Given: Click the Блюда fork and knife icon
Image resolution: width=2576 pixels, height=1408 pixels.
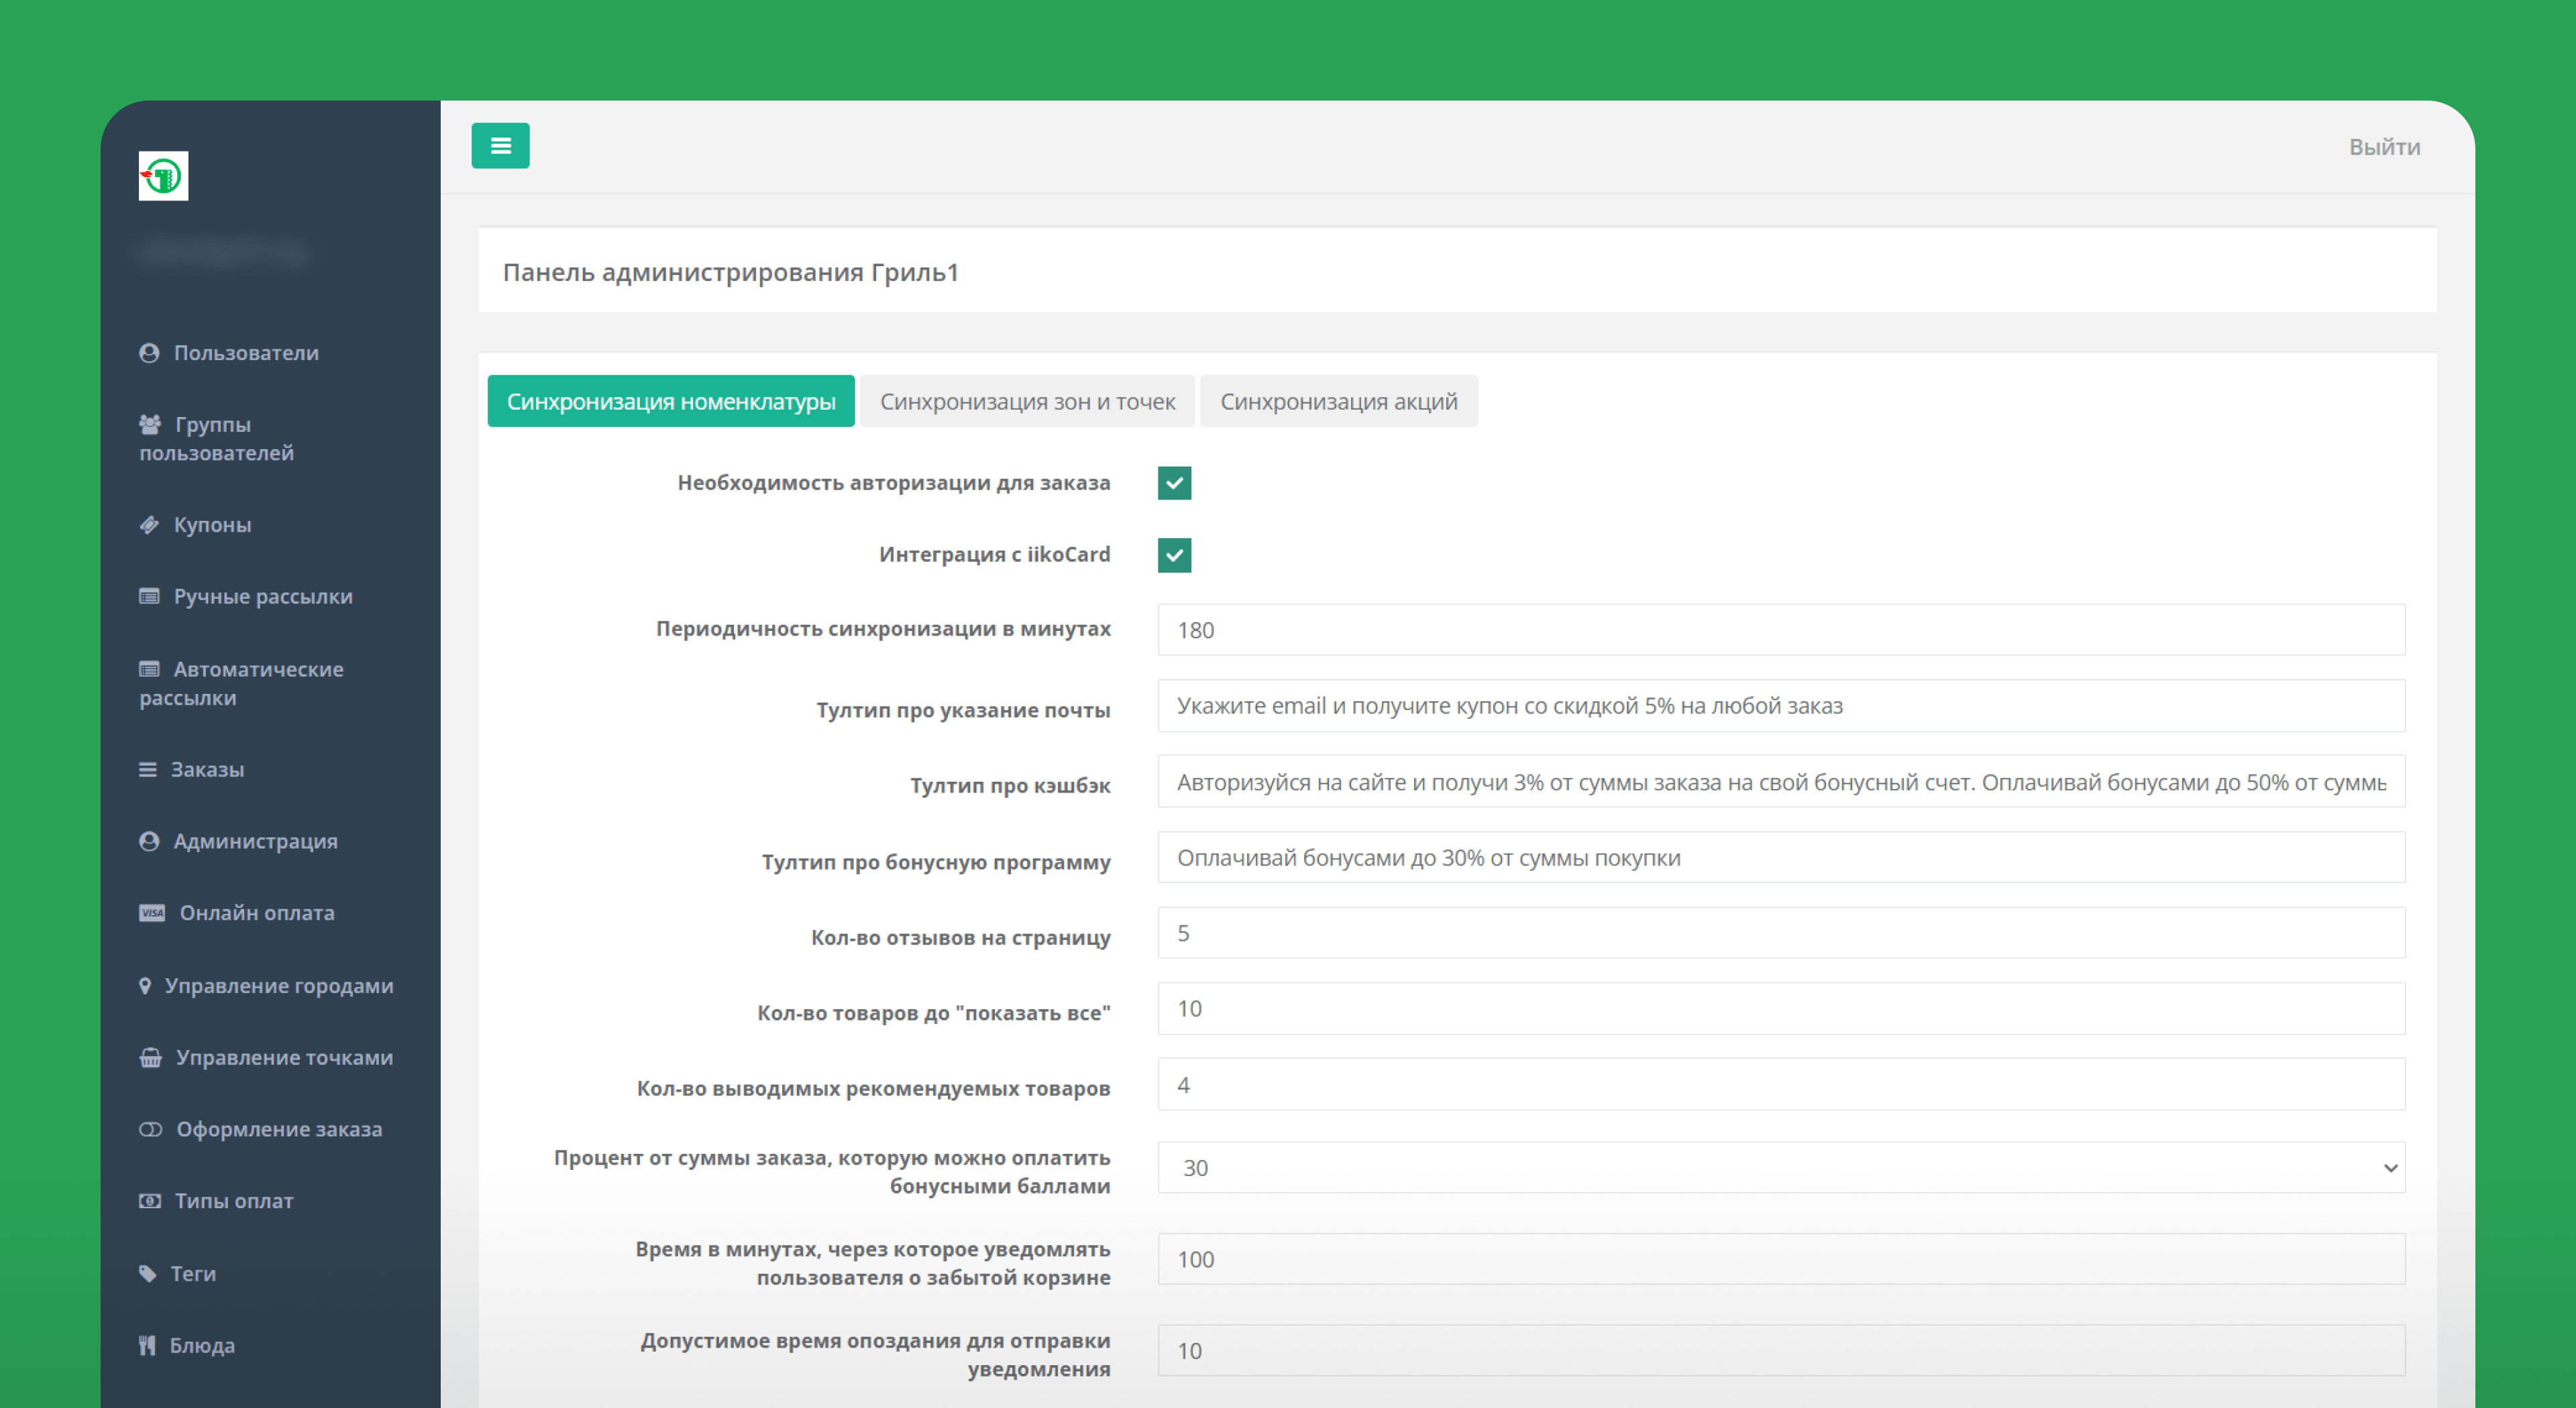Looking at the screenshot, I should coord(148,1345).
